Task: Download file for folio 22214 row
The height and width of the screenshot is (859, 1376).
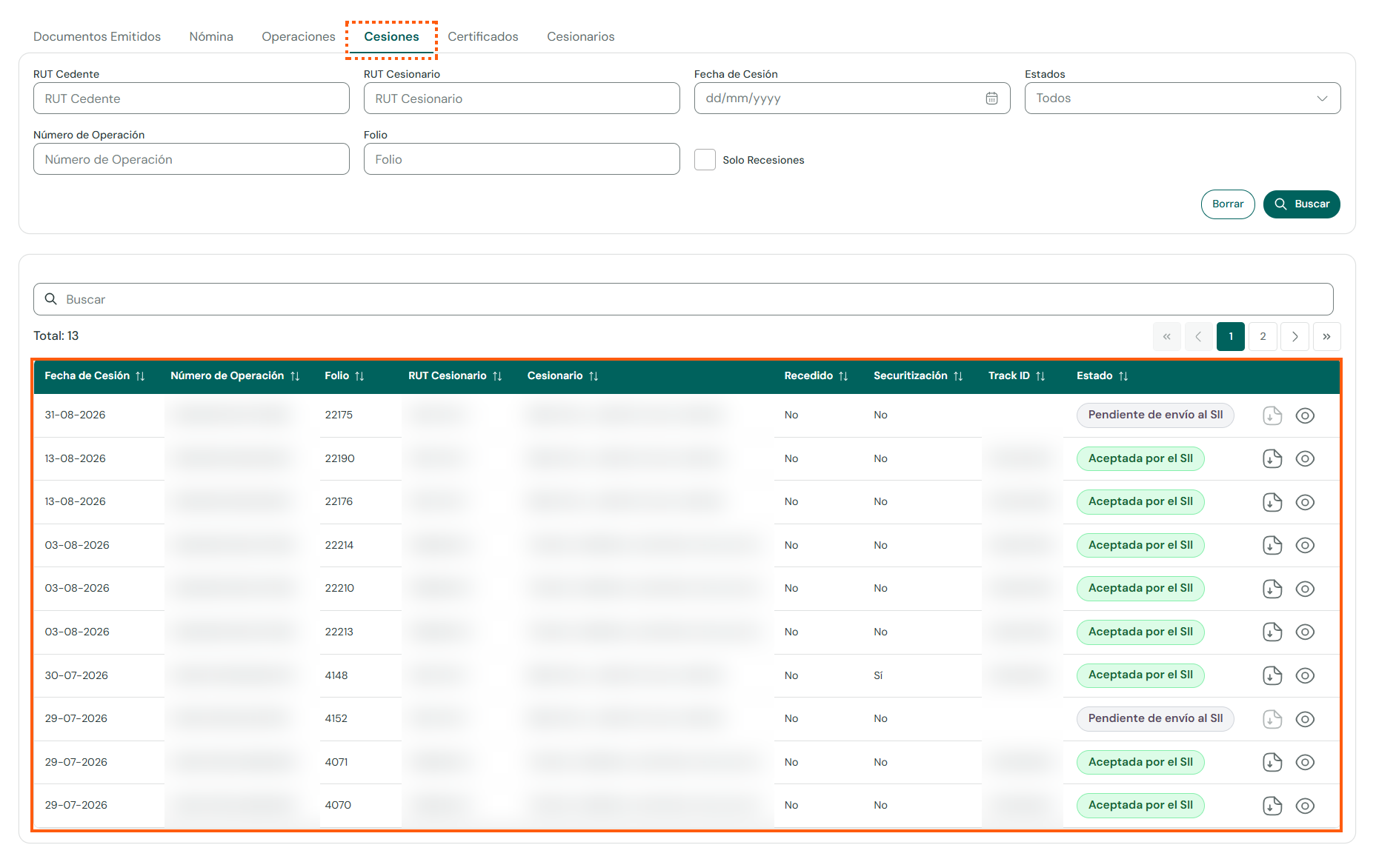Action: point(1272,545)
